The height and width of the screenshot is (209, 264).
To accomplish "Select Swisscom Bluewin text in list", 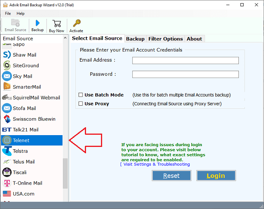I will pos(34,119).
